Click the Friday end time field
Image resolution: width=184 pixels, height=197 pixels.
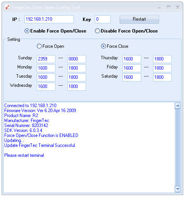(x=162, y=68)
